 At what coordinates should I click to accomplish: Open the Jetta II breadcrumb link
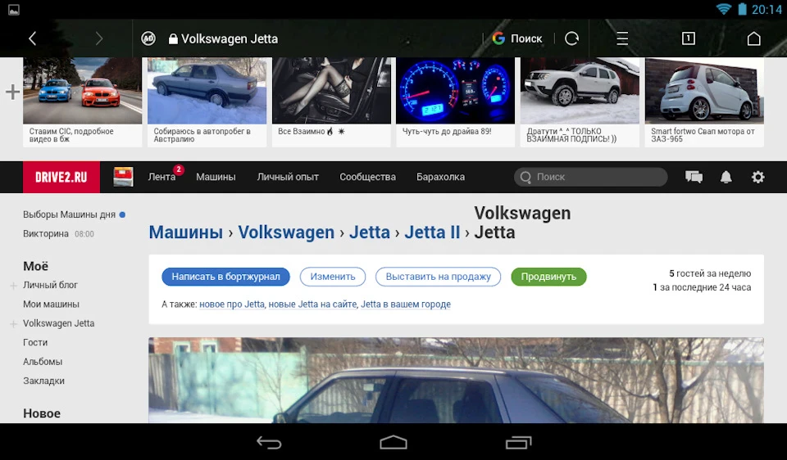[x=432, y=232]
